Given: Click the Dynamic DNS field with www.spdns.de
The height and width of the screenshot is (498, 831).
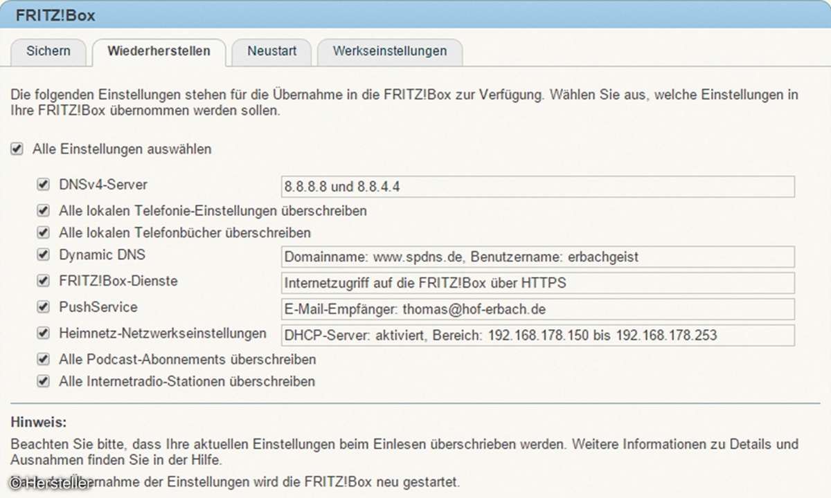Looking at the screenshot, I should pyautogui.click(x=537, y=257).
